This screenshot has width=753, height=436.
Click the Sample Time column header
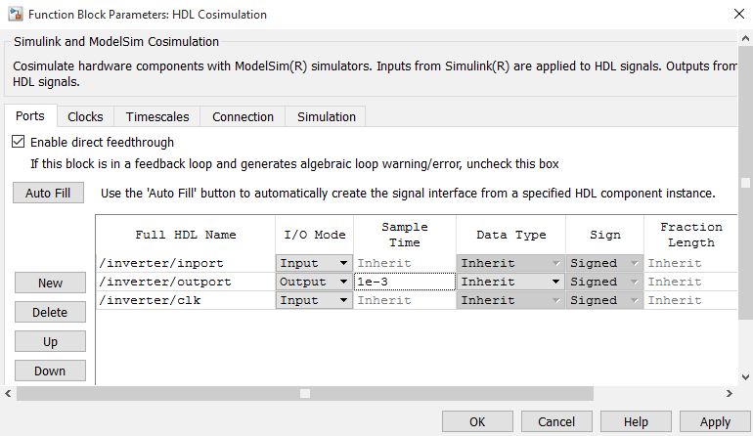click(x=405, y=235)
